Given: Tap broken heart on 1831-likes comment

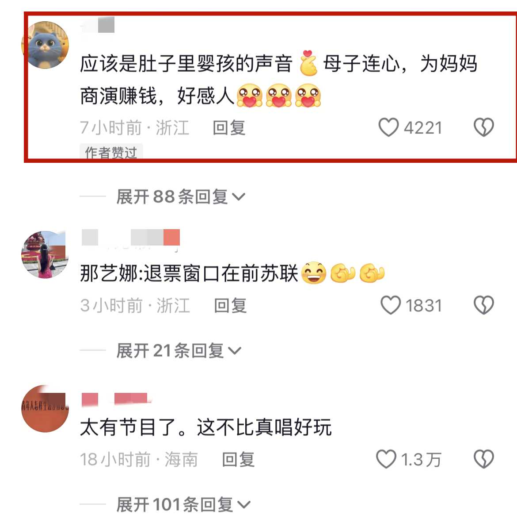Looking at the screenshot, I should point(483,305).
